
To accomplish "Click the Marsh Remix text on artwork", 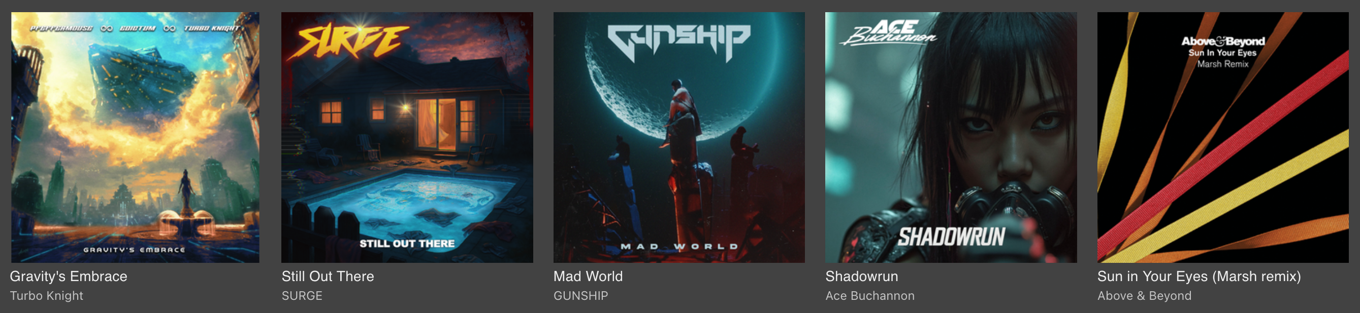I will coord(1223,64).
